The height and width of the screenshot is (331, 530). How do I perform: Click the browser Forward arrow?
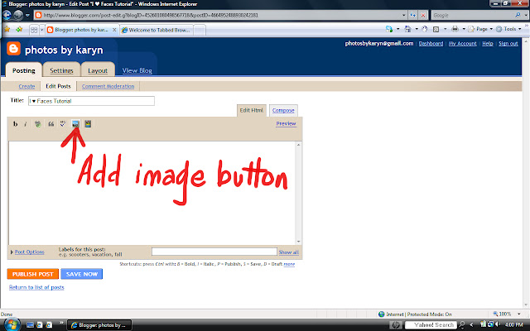(18, 15)
